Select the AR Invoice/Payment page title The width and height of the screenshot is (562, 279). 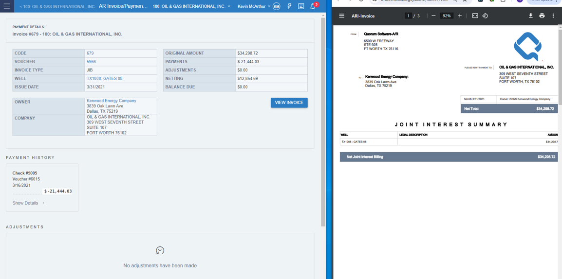tap(123, 6)
